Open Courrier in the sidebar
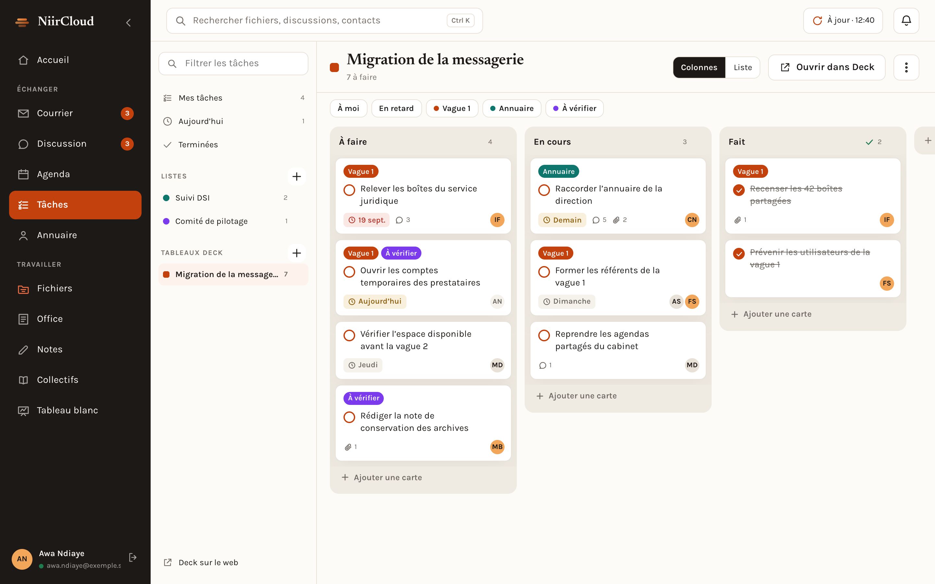935x584 pixels. (x=75, y=113)
